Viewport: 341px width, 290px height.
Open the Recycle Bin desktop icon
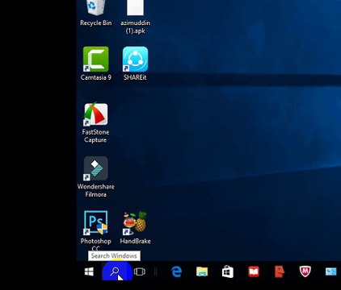coord(95,8)
